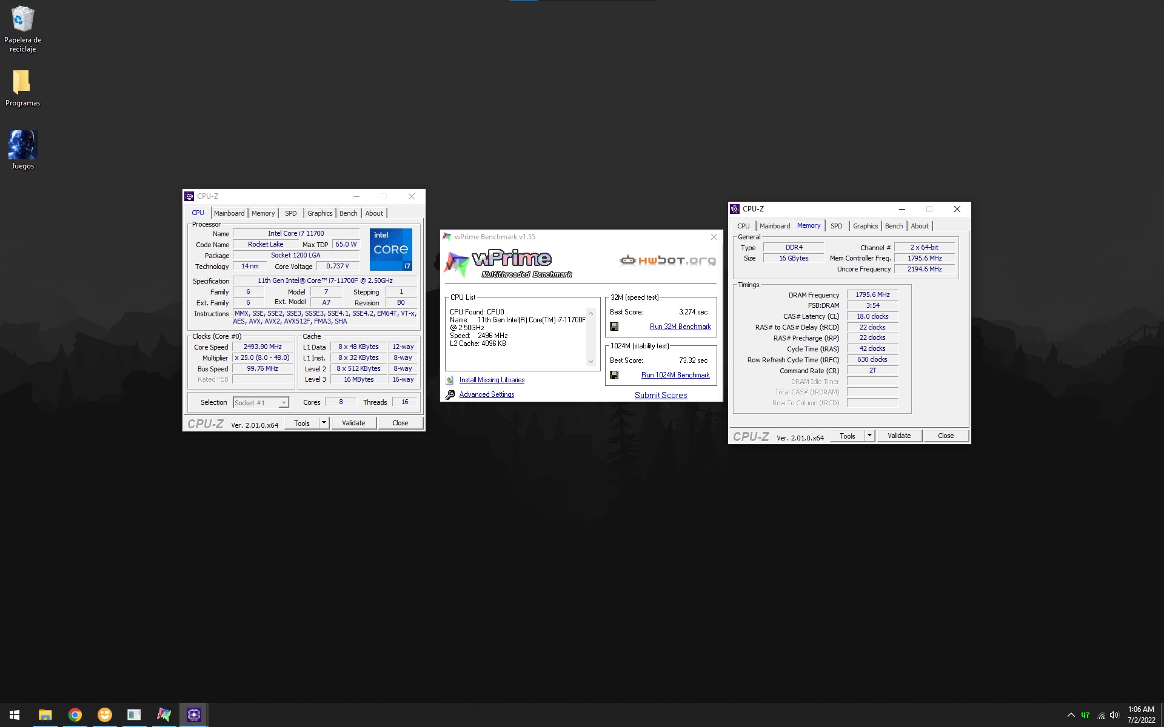
Task: Open the Juegos desktop shortcut
Action: pyautogui.click(x=22, y=150)
